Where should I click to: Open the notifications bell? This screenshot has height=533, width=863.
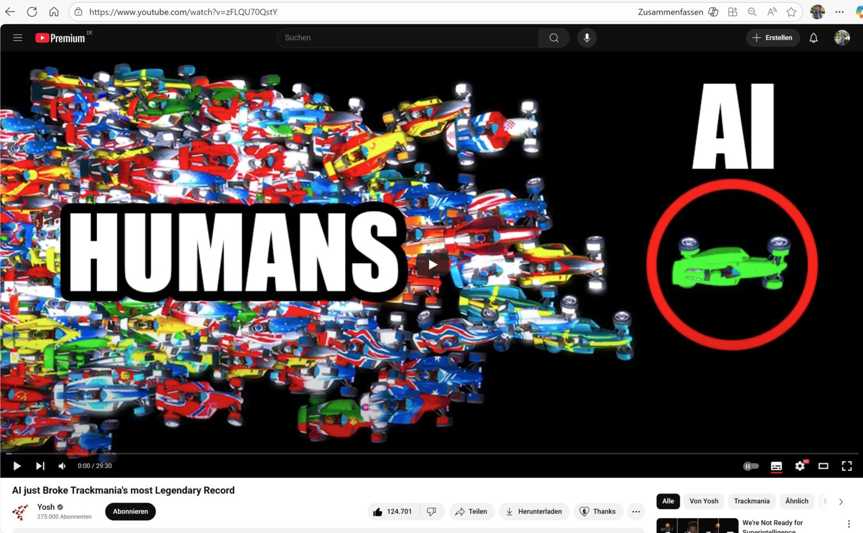coord(813,38)
